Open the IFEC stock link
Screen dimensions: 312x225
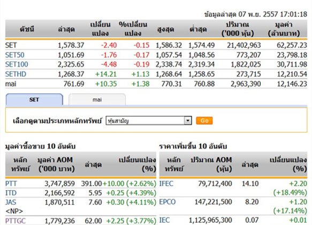click(x=166, y=184)
